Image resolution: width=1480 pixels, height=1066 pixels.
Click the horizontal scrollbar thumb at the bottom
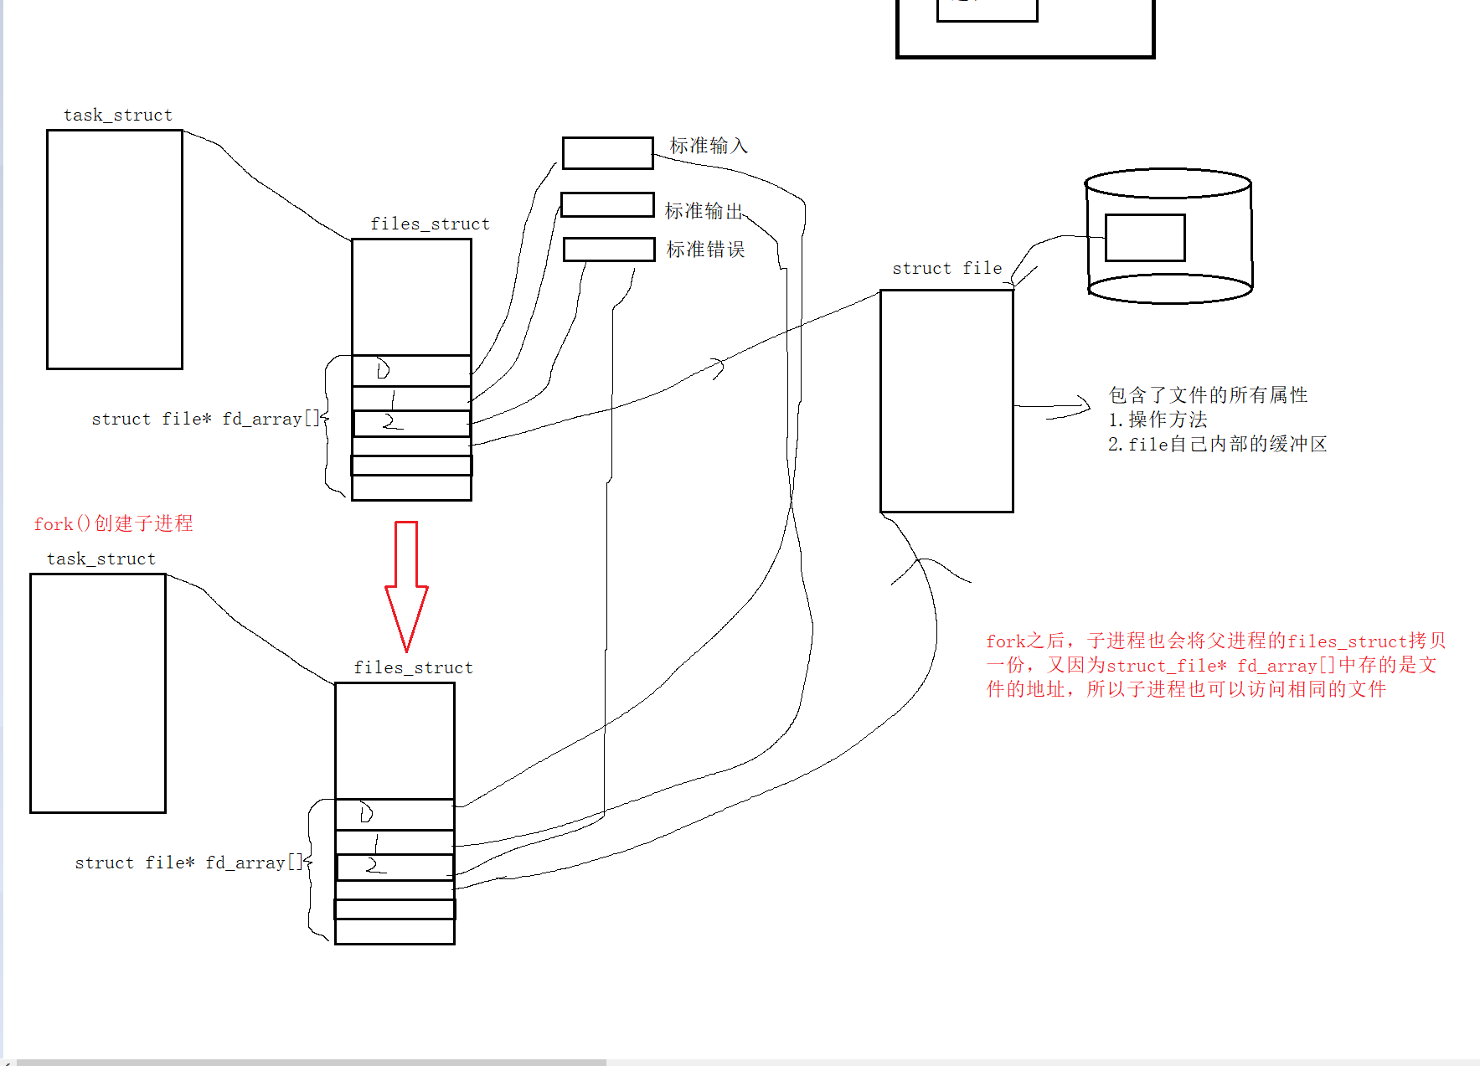click(x=311, y=1062)
